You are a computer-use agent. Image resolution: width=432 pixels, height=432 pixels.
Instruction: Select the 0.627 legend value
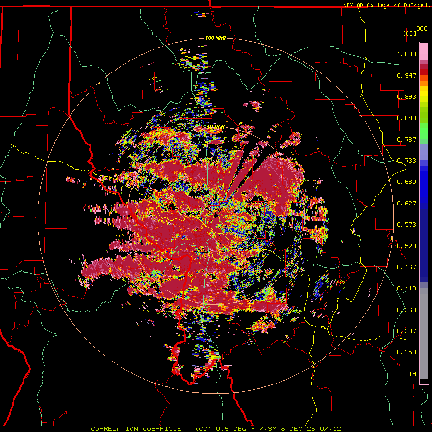pos(407,204)
